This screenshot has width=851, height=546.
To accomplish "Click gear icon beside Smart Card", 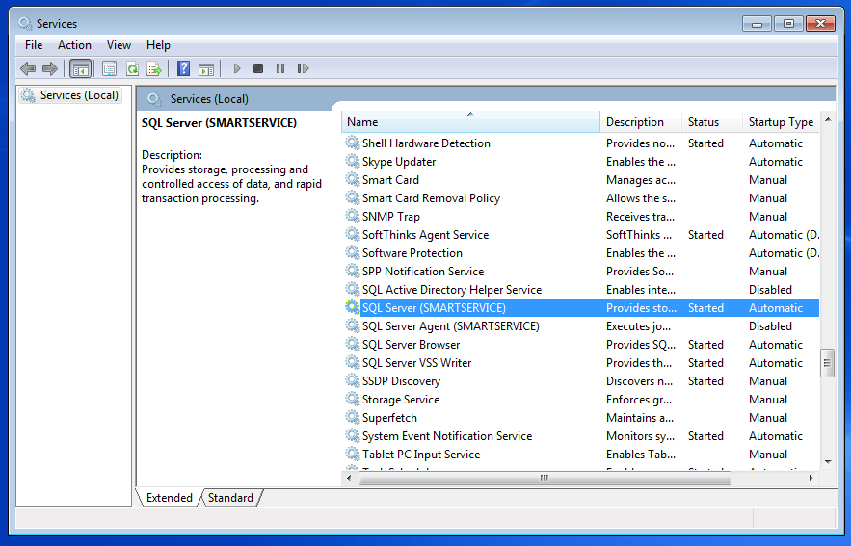I will [353, 179].
